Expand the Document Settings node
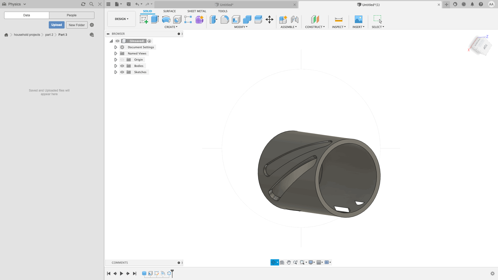Screen dimensions: 498x280 (116, 47)
